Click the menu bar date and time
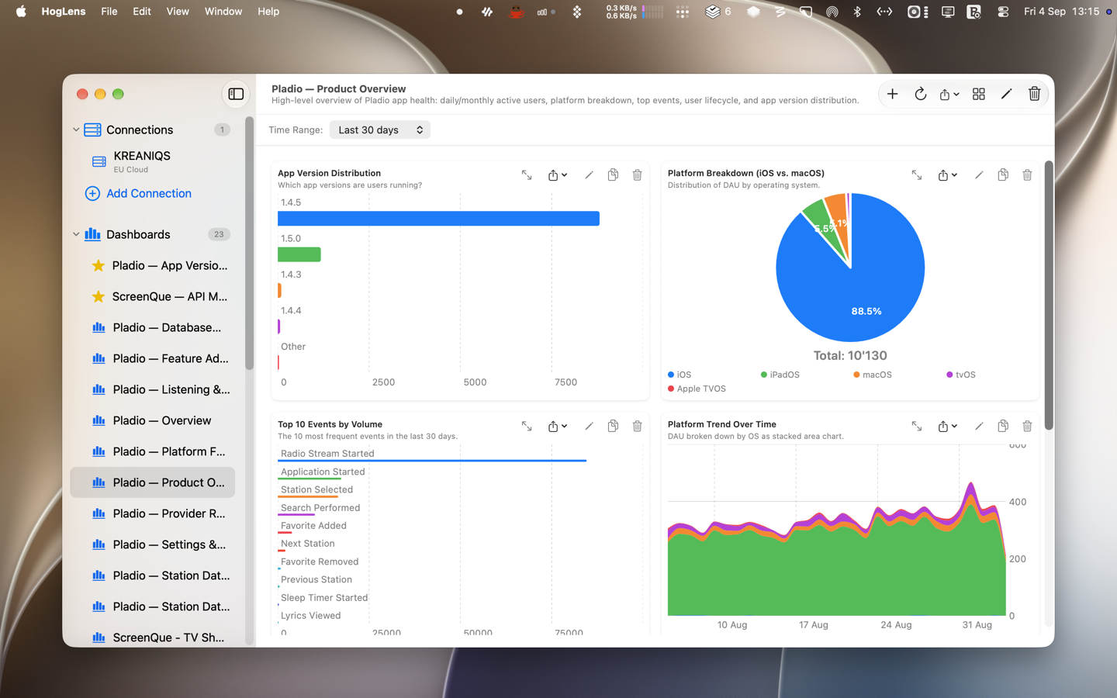1117x698 pixels. (1062, 12)
